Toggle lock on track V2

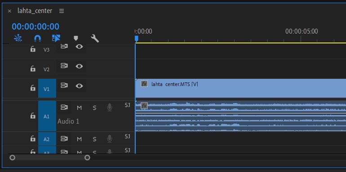pyautogui.click(x=33, y=69)
